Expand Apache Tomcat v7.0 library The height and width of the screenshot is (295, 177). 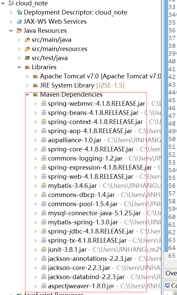(x=27, y=76)
